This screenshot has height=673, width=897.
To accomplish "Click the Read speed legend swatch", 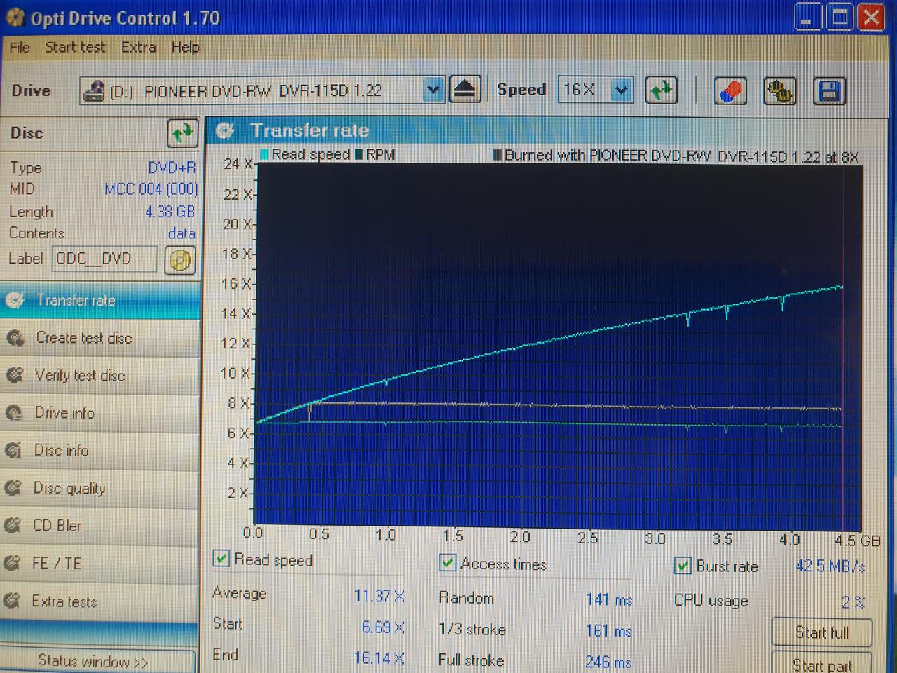I will pyautogui.click(x=264, y=154).
